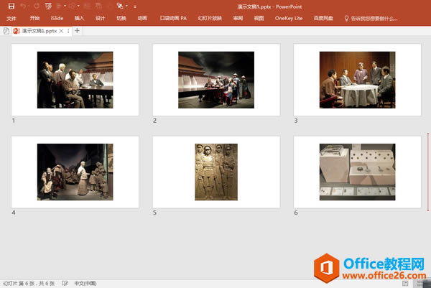Screen dimensions: 431x288
Task: Close the 演示文稿1.pptx document tab
Action: [61, 31]
